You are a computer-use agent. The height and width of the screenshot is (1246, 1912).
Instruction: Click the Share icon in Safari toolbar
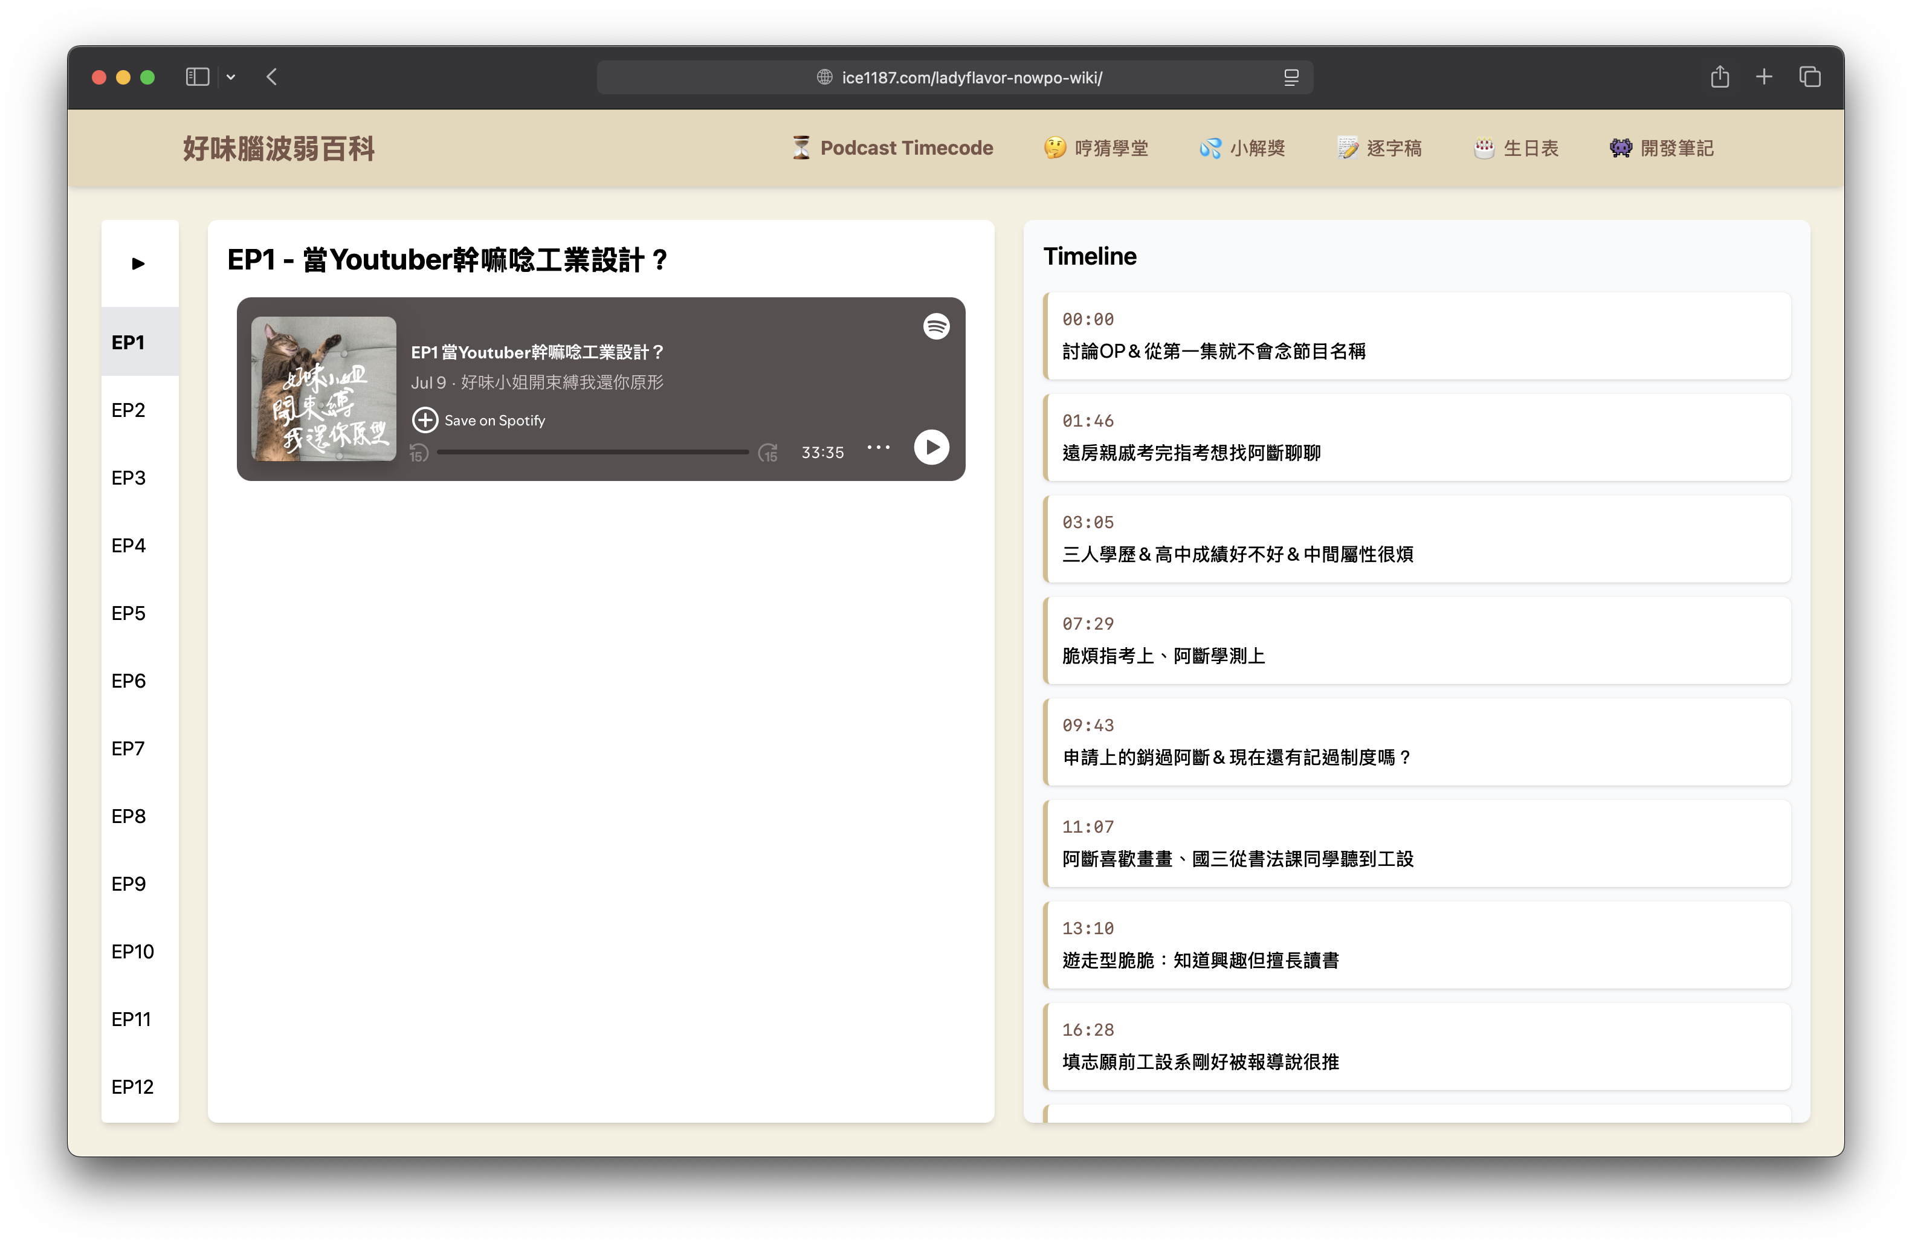[1719, 77]
